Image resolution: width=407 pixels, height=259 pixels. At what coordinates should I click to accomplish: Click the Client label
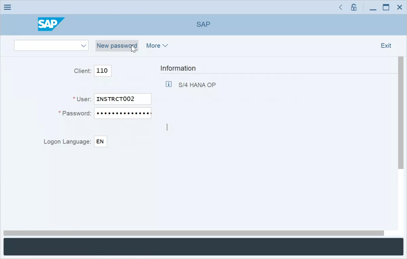83,71
